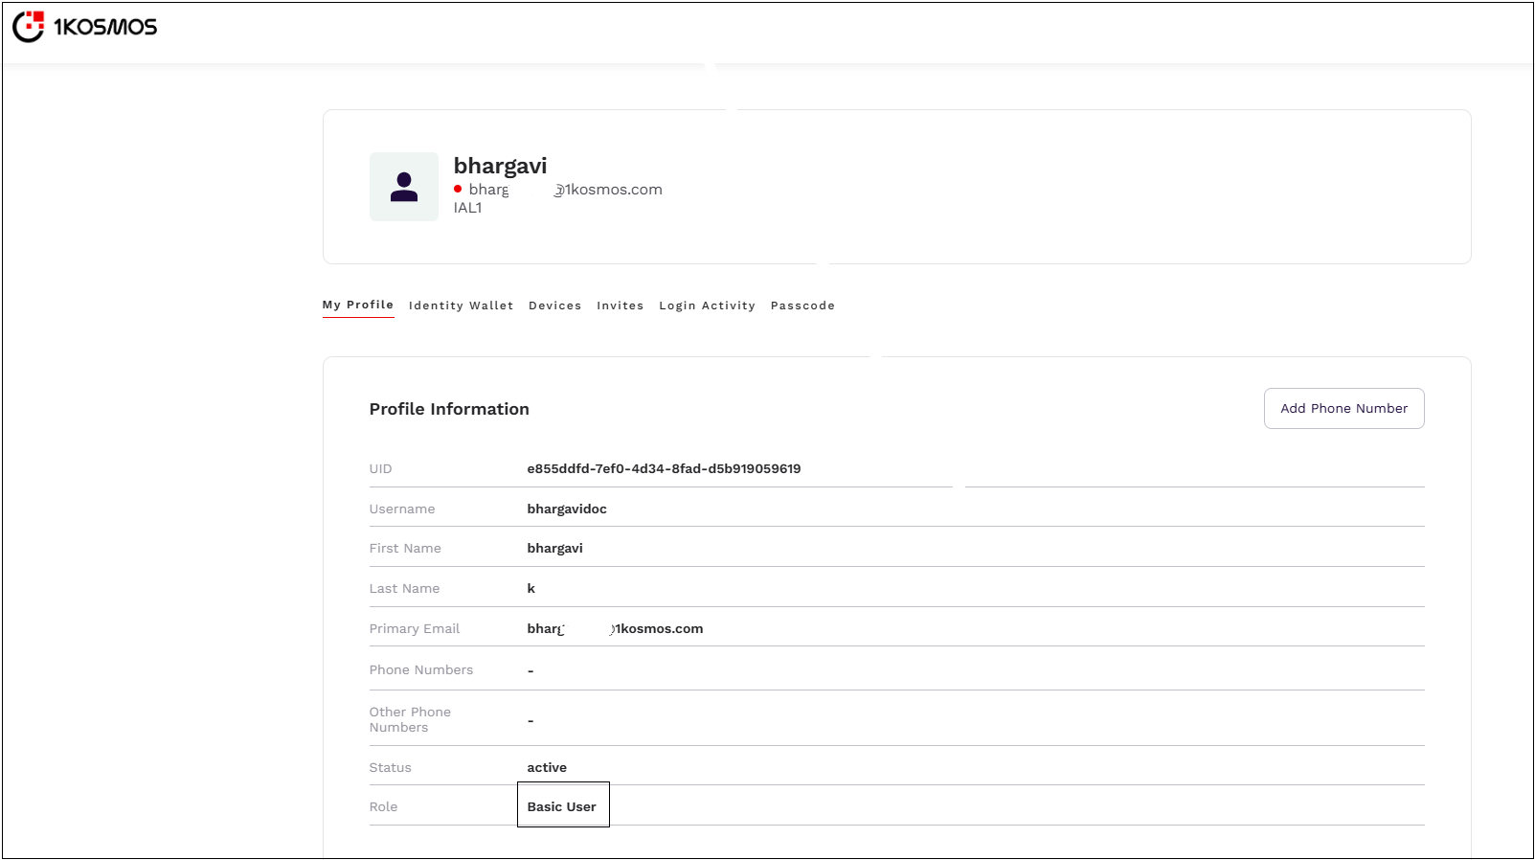Click the bhargavi name heading

coord(500,167)
